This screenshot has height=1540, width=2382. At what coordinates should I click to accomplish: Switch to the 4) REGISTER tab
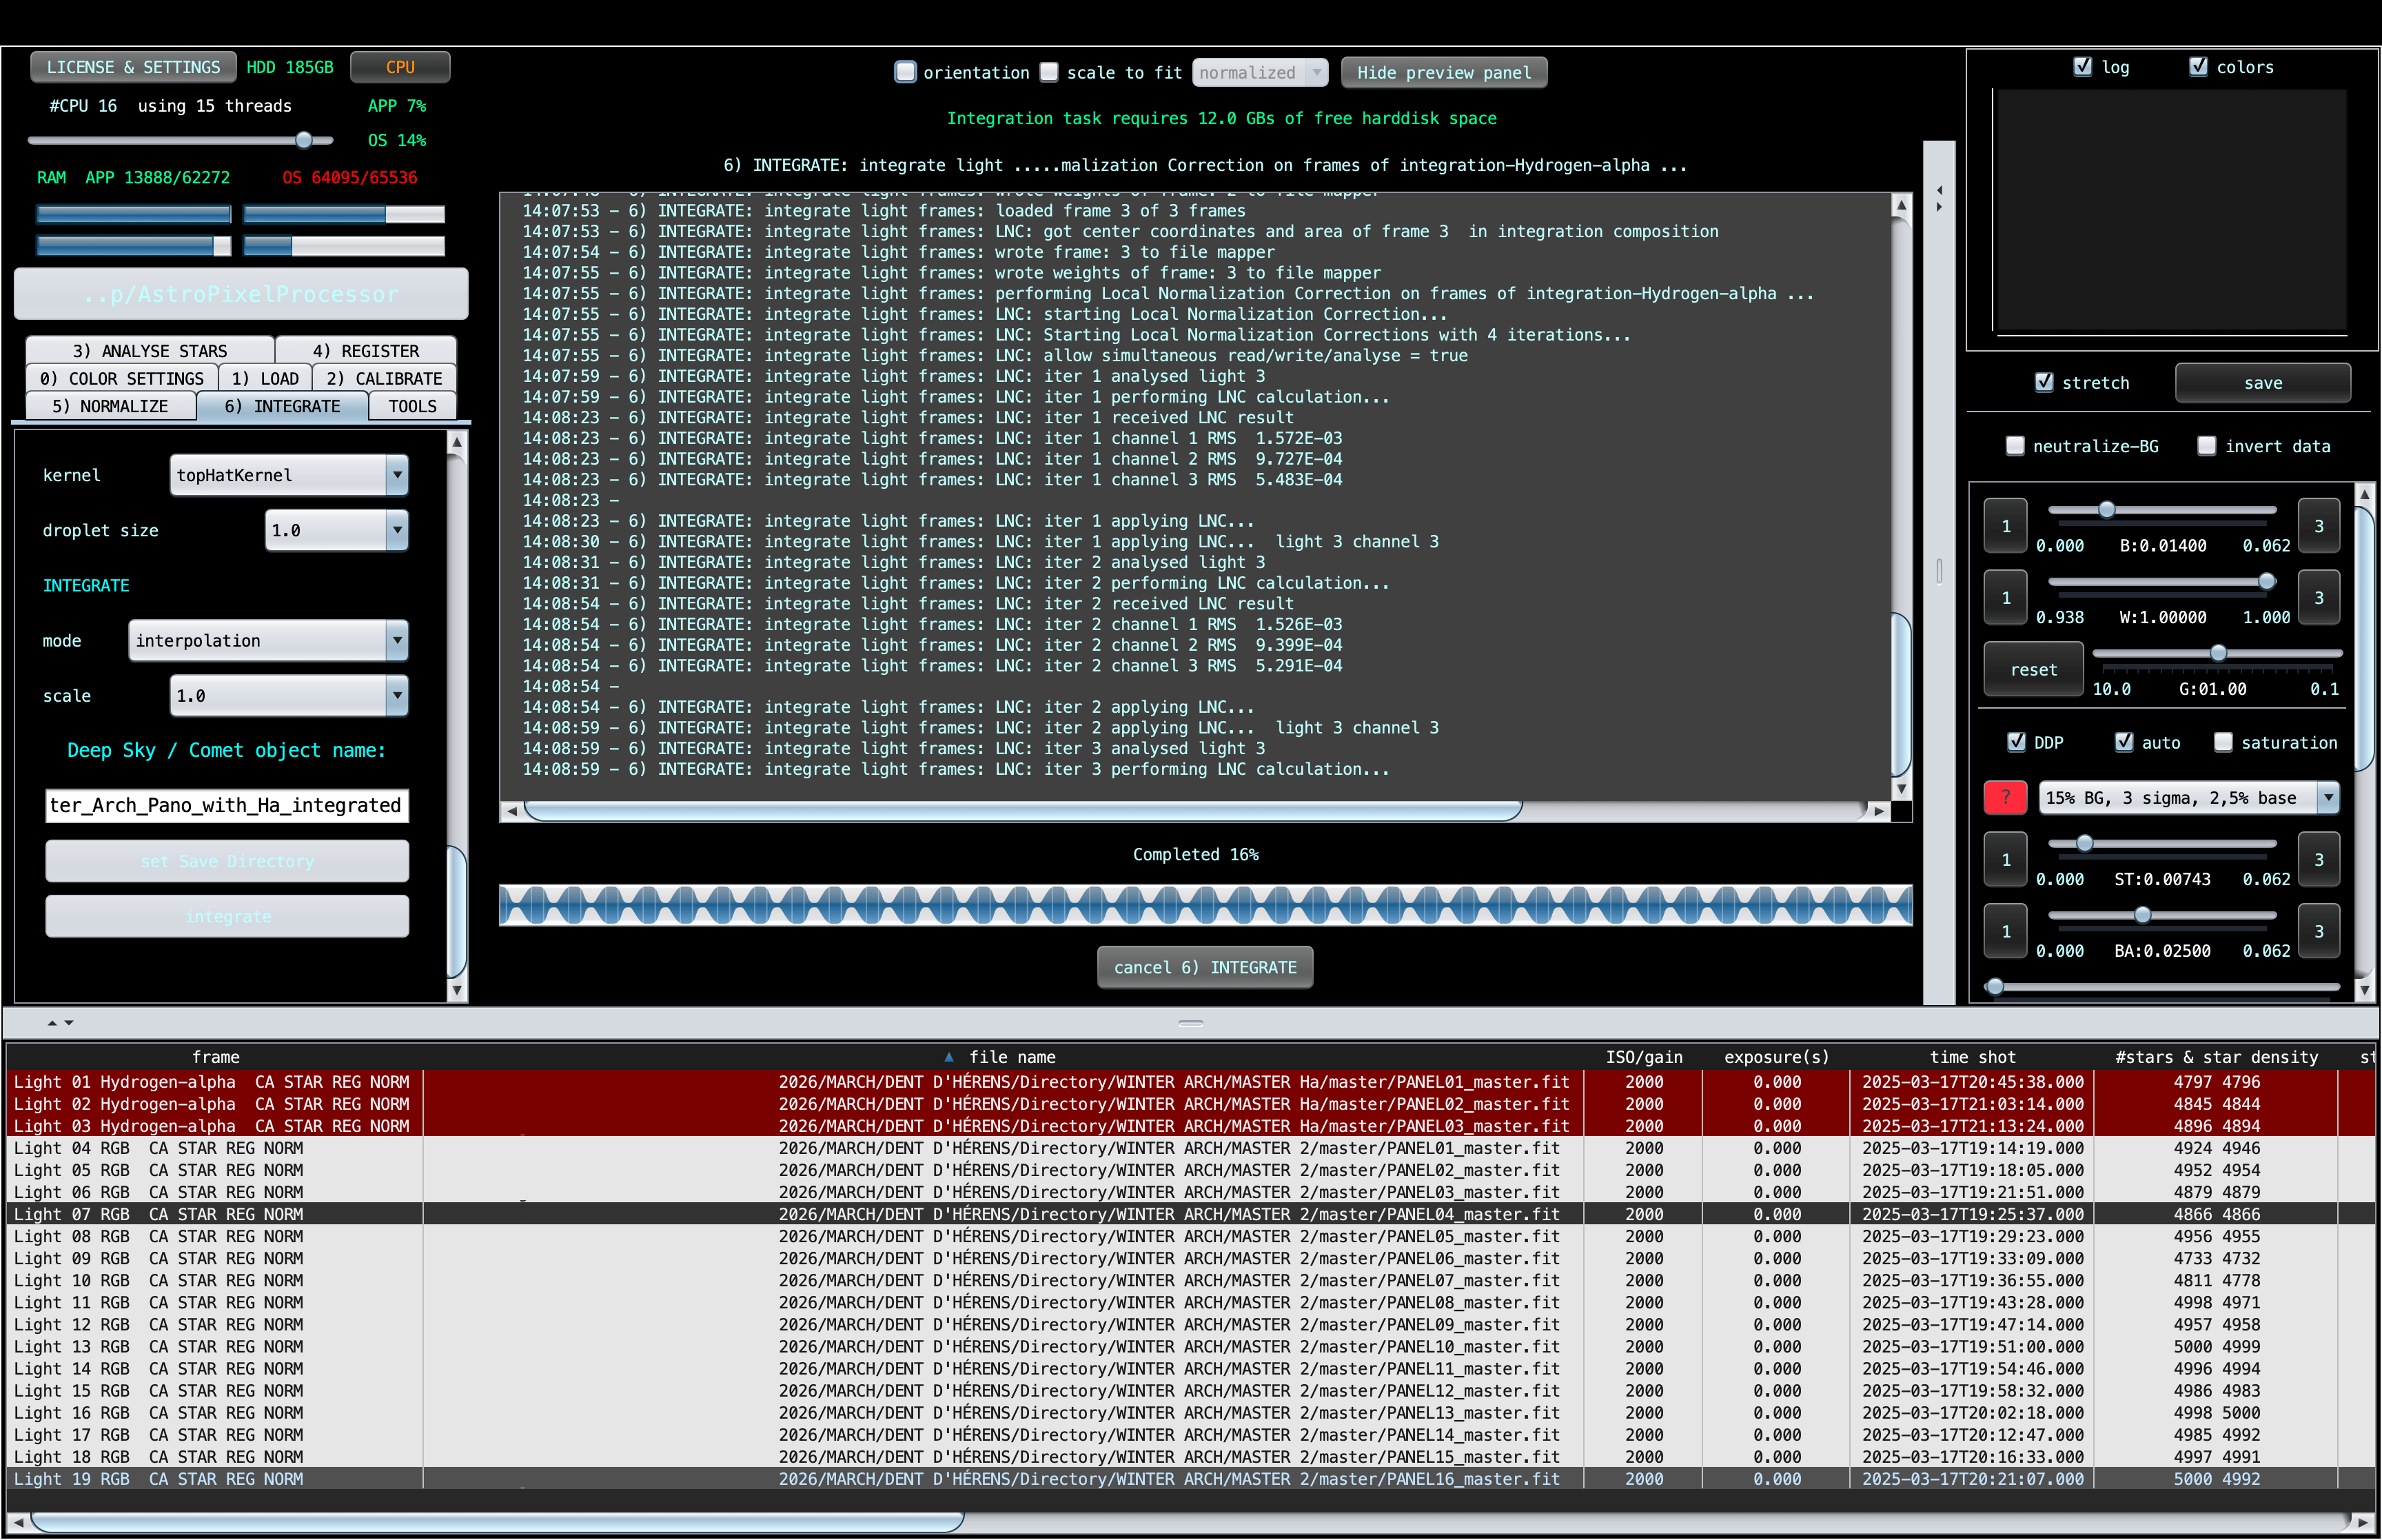[x=365, y=351]
